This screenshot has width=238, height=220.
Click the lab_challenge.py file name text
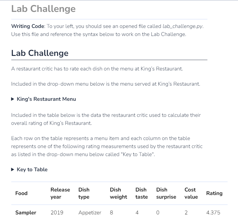click(182, 26)
